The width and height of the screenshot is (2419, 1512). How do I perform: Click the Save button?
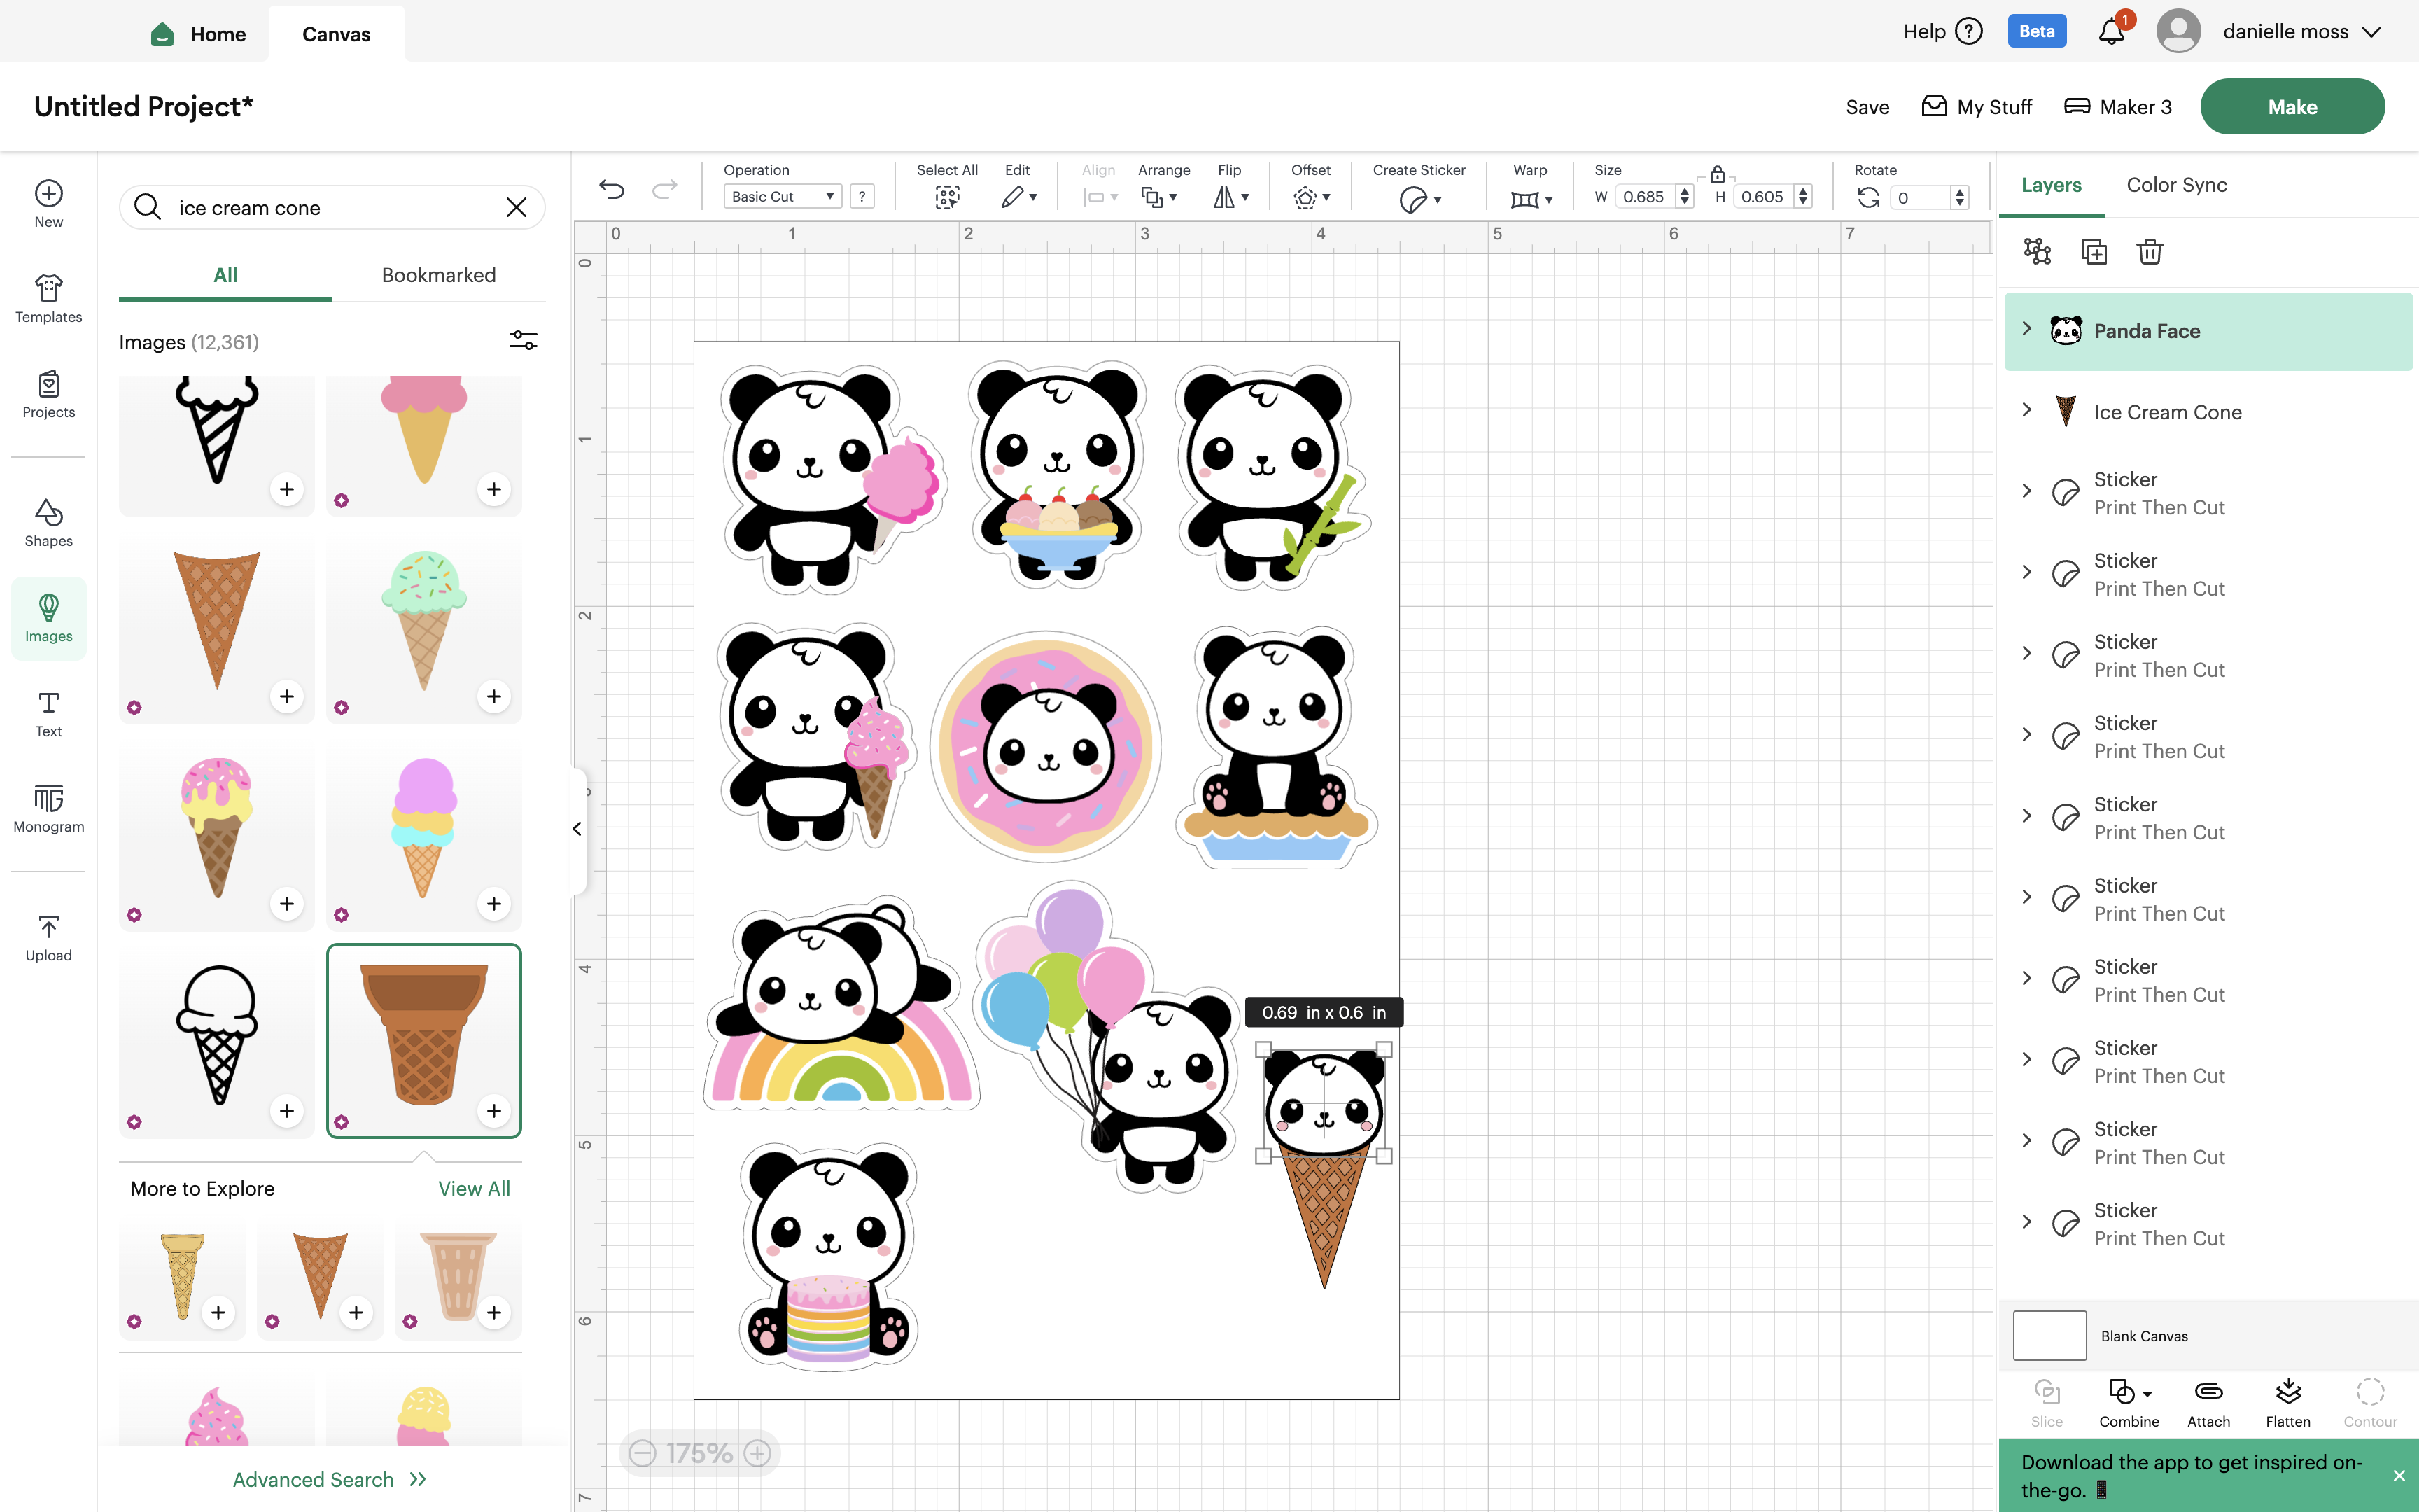point(1867,107)
